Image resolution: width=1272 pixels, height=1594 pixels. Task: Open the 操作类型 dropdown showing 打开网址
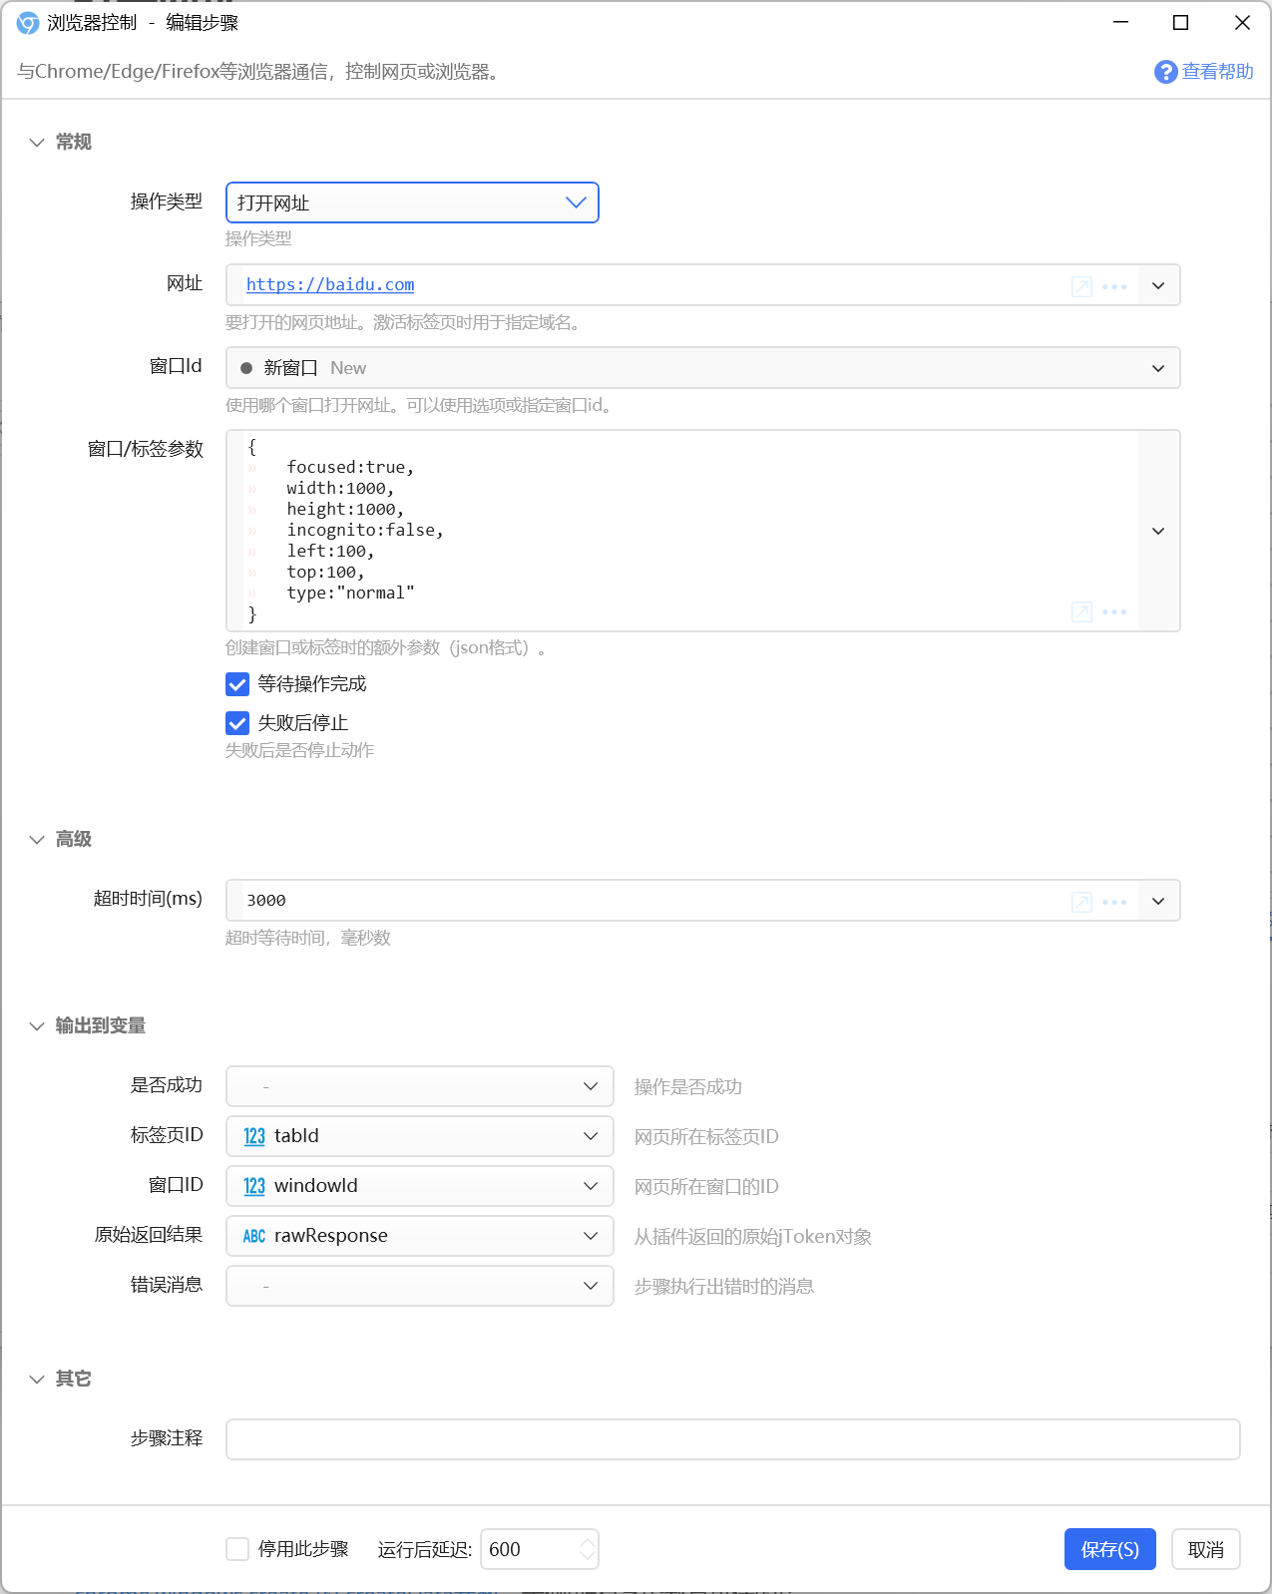412,202
